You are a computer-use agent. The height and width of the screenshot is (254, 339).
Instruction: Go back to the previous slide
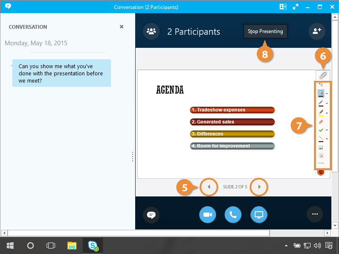208,187
